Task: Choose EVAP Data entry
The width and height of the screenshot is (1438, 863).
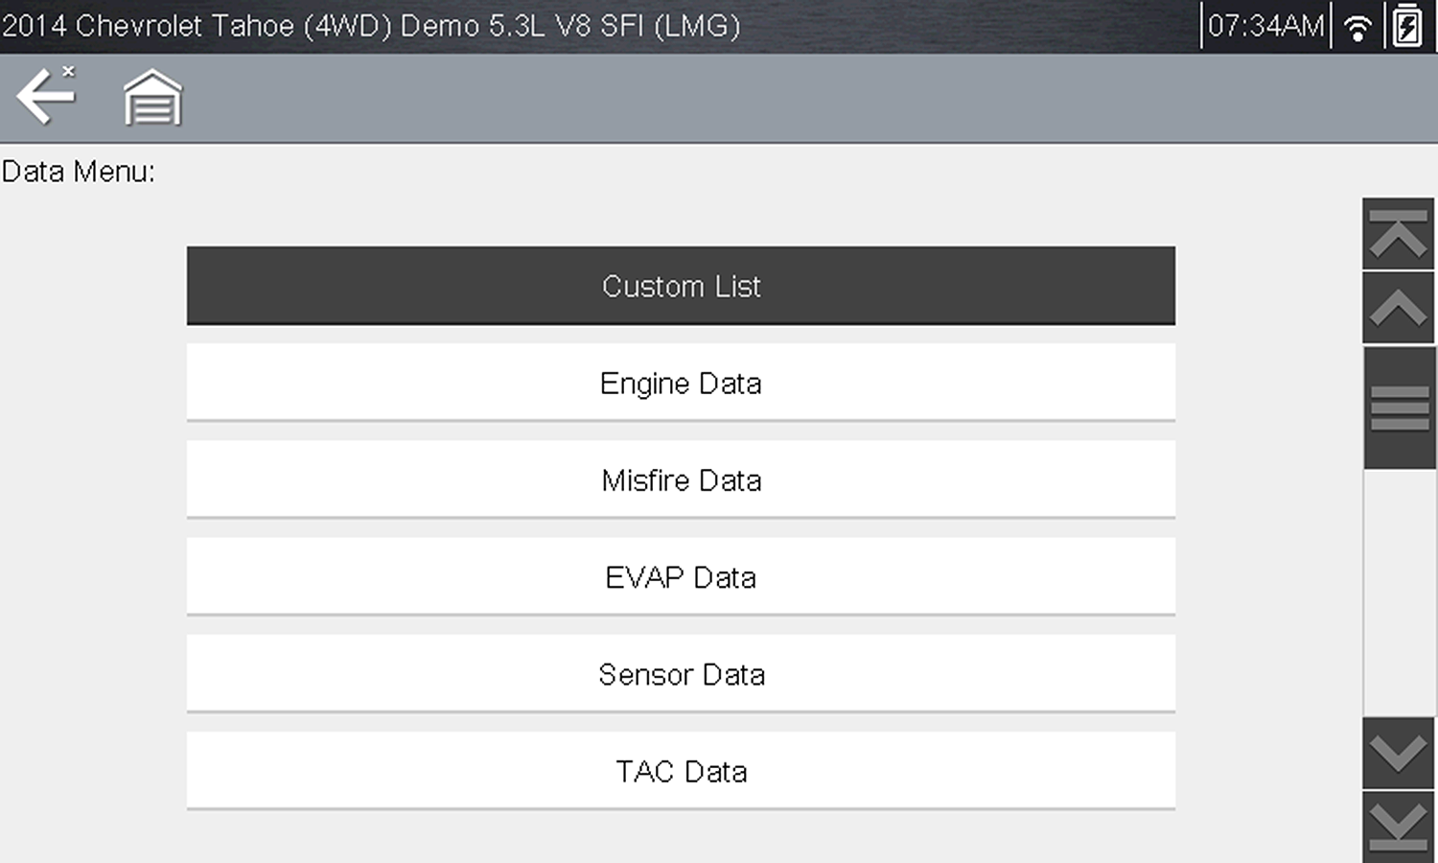Action: (681, 576)
